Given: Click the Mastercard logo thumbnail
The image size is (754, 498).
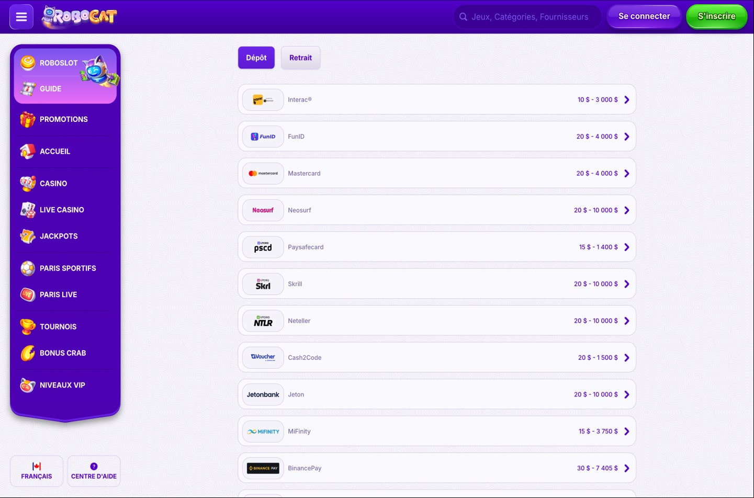Looking at the screenshot, I should coord(263,174).
